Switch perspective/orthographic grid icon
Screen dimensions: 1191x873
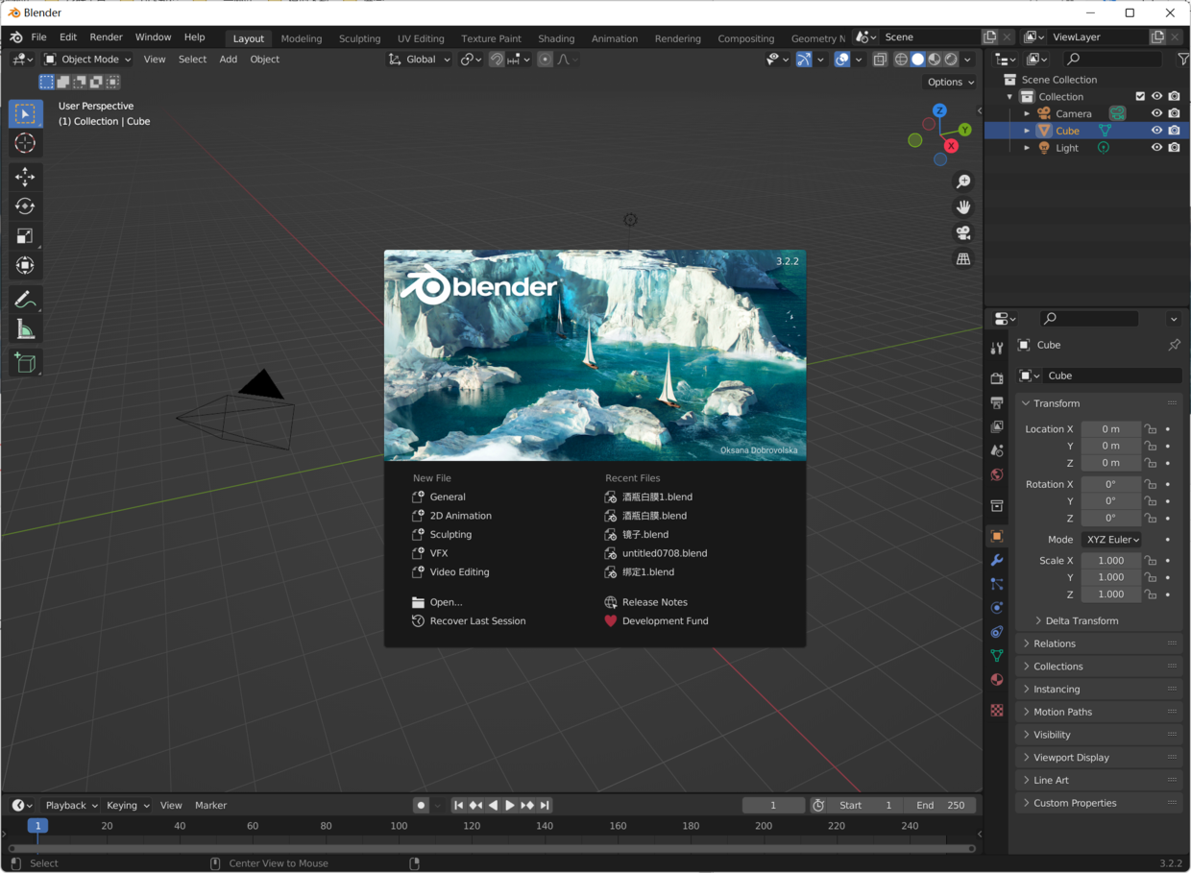pos(962,259)
